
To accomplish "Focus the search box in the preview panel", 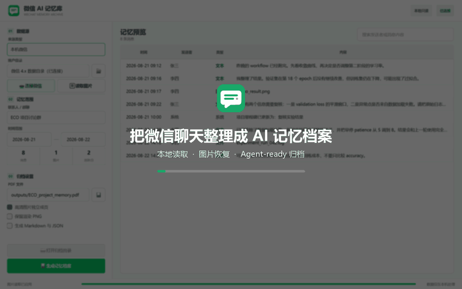I will (x=405, y=35).
